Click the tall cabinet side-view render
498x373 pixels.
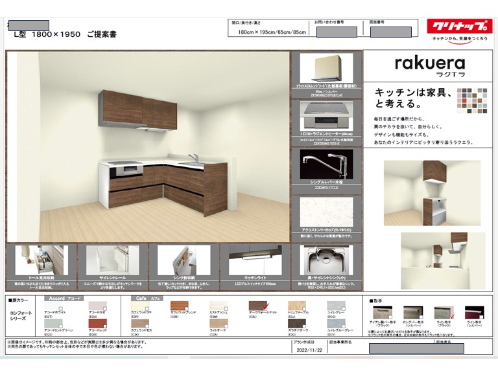432,193
